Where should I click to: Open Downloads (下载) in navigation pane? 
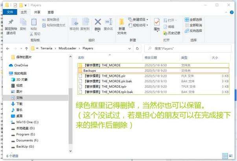pyautogui.click(x=17, y=104)
